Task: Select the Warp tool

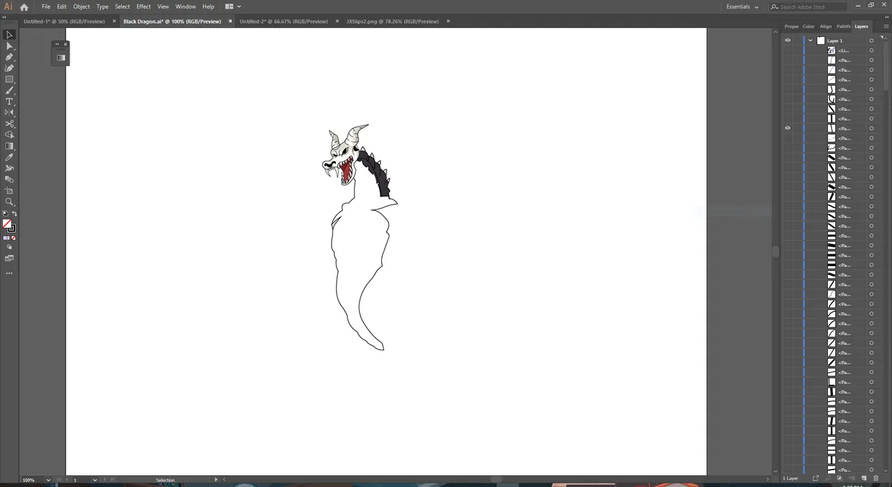Action: (9, 169)
